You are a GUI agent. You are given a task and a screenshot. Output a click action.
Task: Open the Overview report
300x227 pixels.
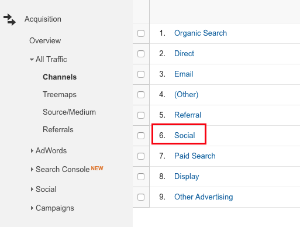pos(45,40)
